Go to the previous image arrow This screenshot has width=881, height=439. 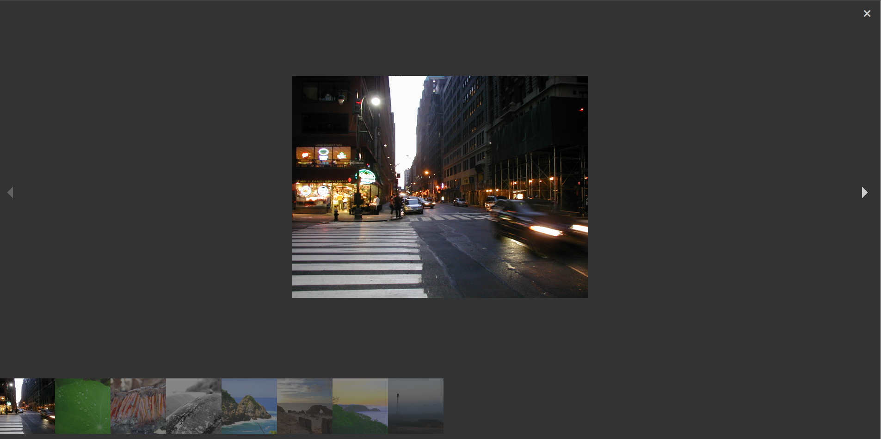10,192
